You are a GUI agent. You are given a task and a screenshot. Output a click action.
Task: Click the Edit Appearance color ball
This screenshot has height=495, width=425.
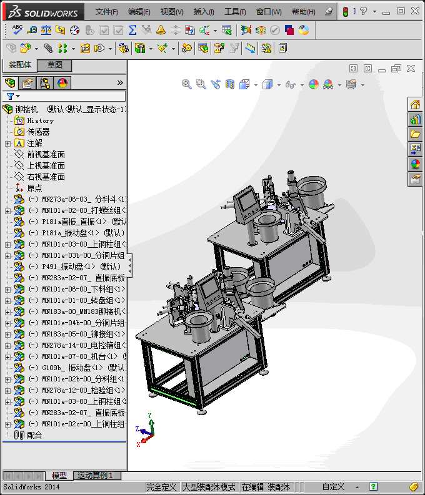click(x=314, y=84)
